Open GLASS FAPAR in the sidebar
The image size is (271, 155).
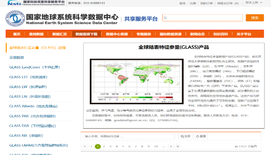point(39,145)
